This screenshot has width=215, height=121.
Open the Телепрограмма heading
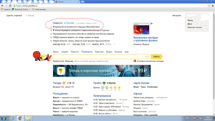[x=102, y=96]
